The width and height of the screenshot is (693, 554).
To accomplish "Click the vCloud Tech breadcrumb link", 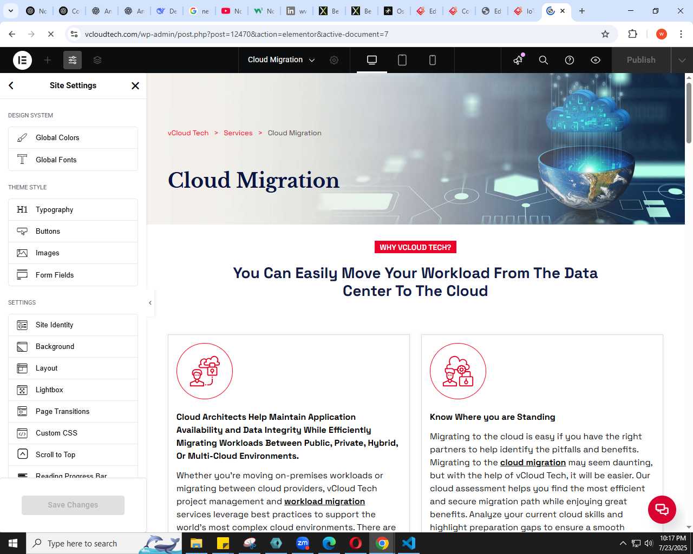I will point(188,133).
